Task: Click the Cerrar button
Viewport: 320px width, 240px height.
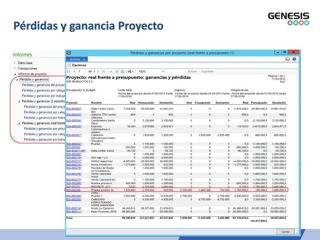Action: 286,232
